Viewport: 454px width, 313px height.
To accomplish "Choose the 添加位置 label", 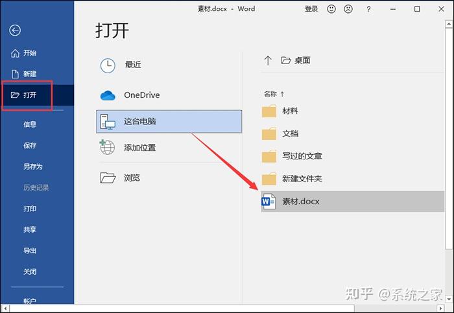I will point(140,148).
